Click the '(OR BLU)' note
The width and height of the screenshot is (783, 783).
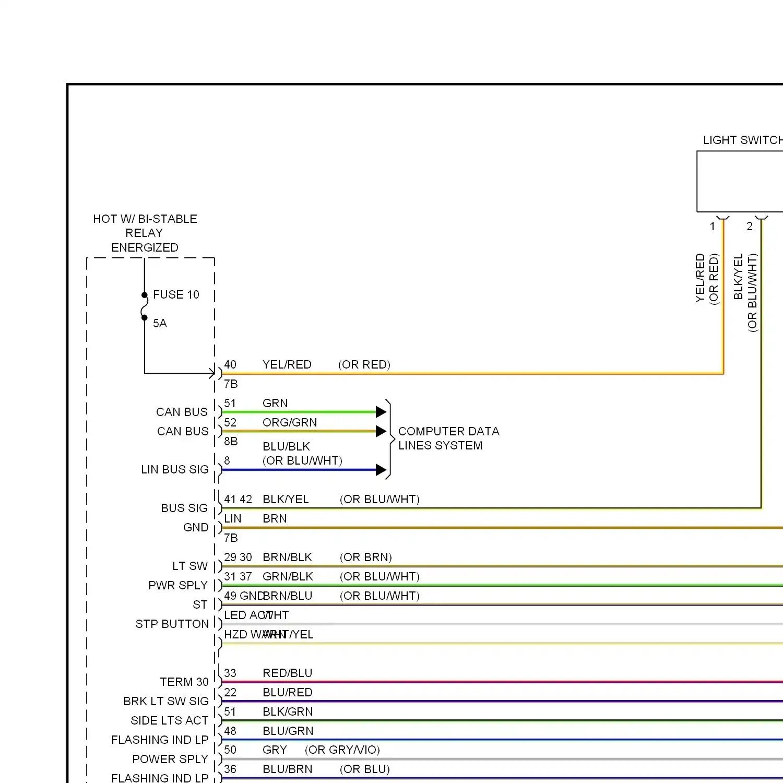(x=365, y=769)
